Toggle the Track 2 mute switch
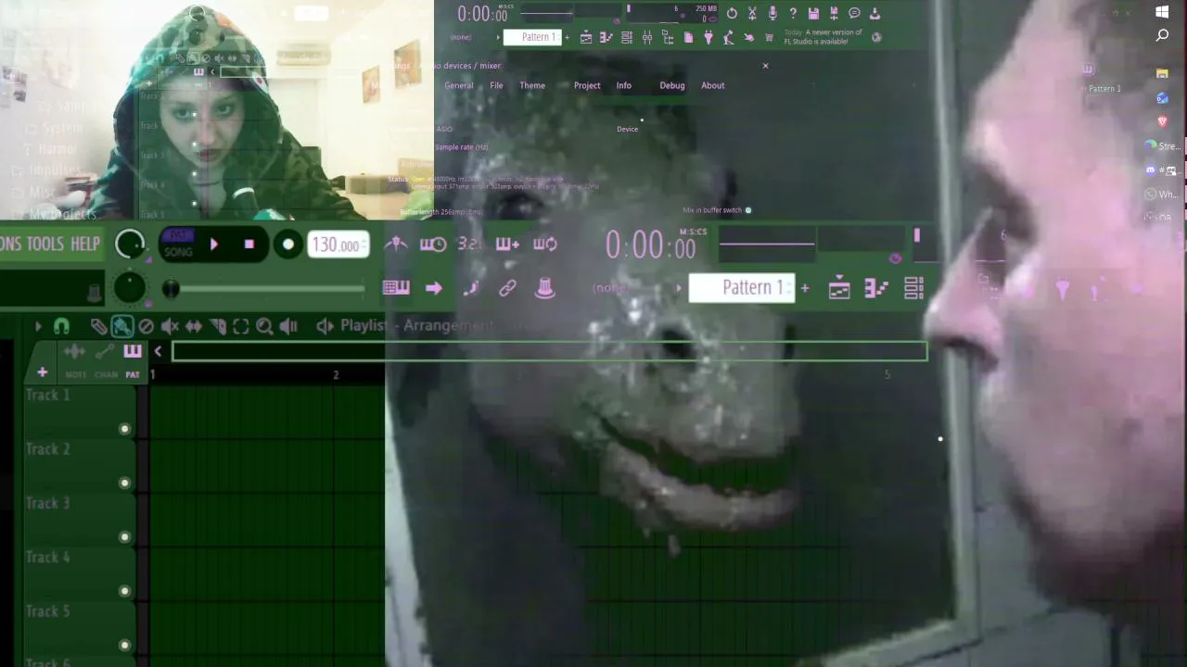This screenshot has height=667, width=1187. coord(125,483)
